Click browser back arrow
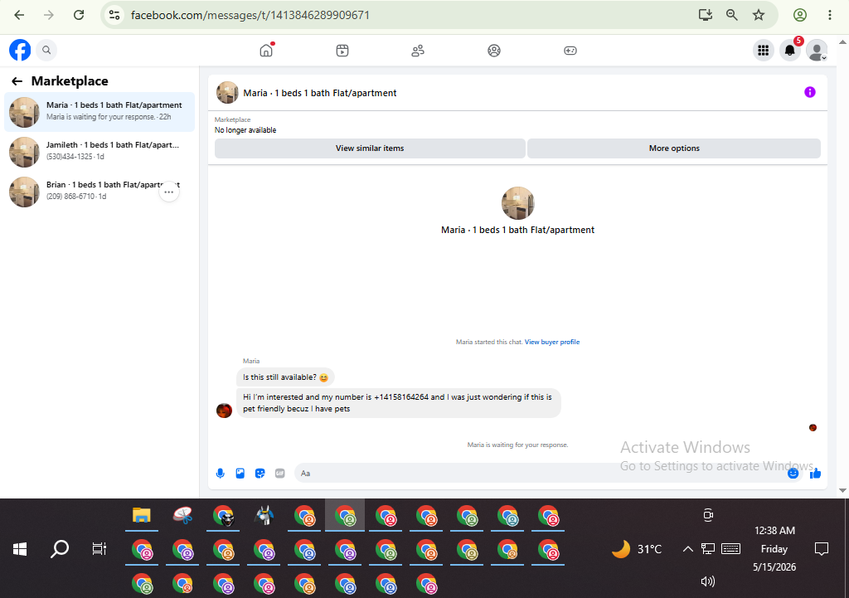The width and height of the screenshot is (849, 598). [19, 15]
